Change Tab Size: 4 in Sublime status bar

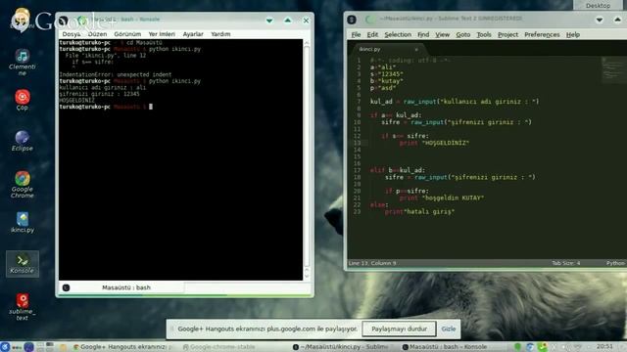(565, 263)
